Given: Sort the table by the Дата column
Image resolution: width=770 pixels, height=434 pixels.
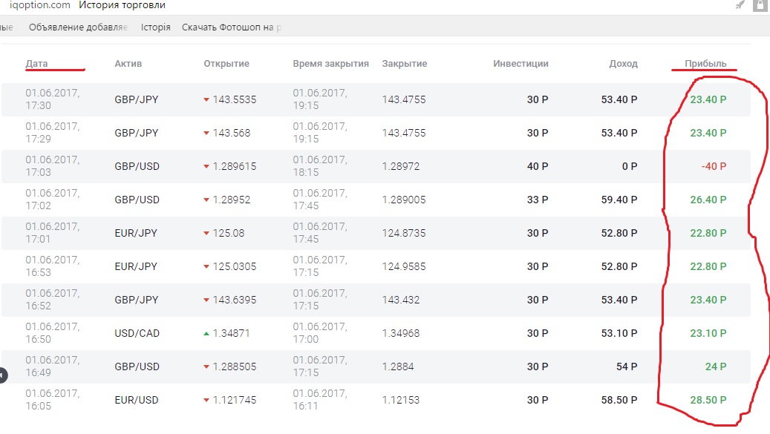Looking at the screenshot, I should 37,63.
